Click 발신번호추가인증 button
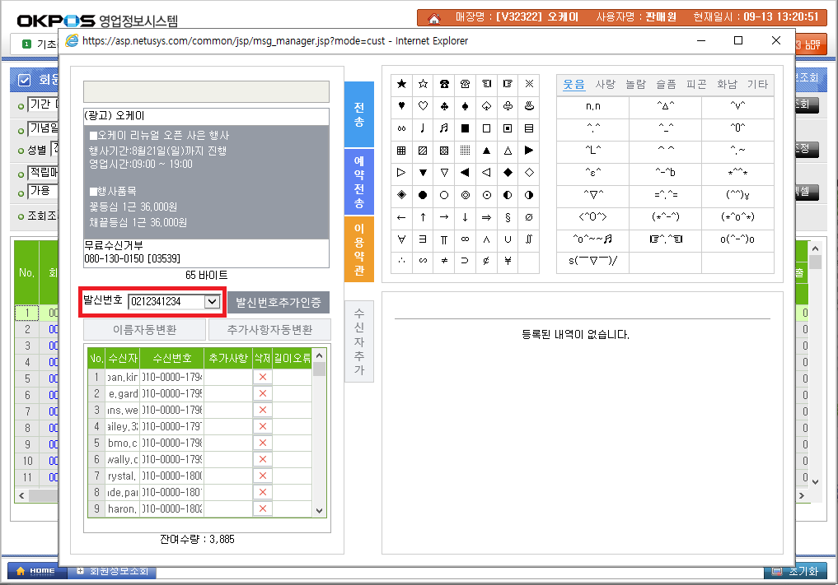Screen dimensions: 838x585 pos(279,302)
